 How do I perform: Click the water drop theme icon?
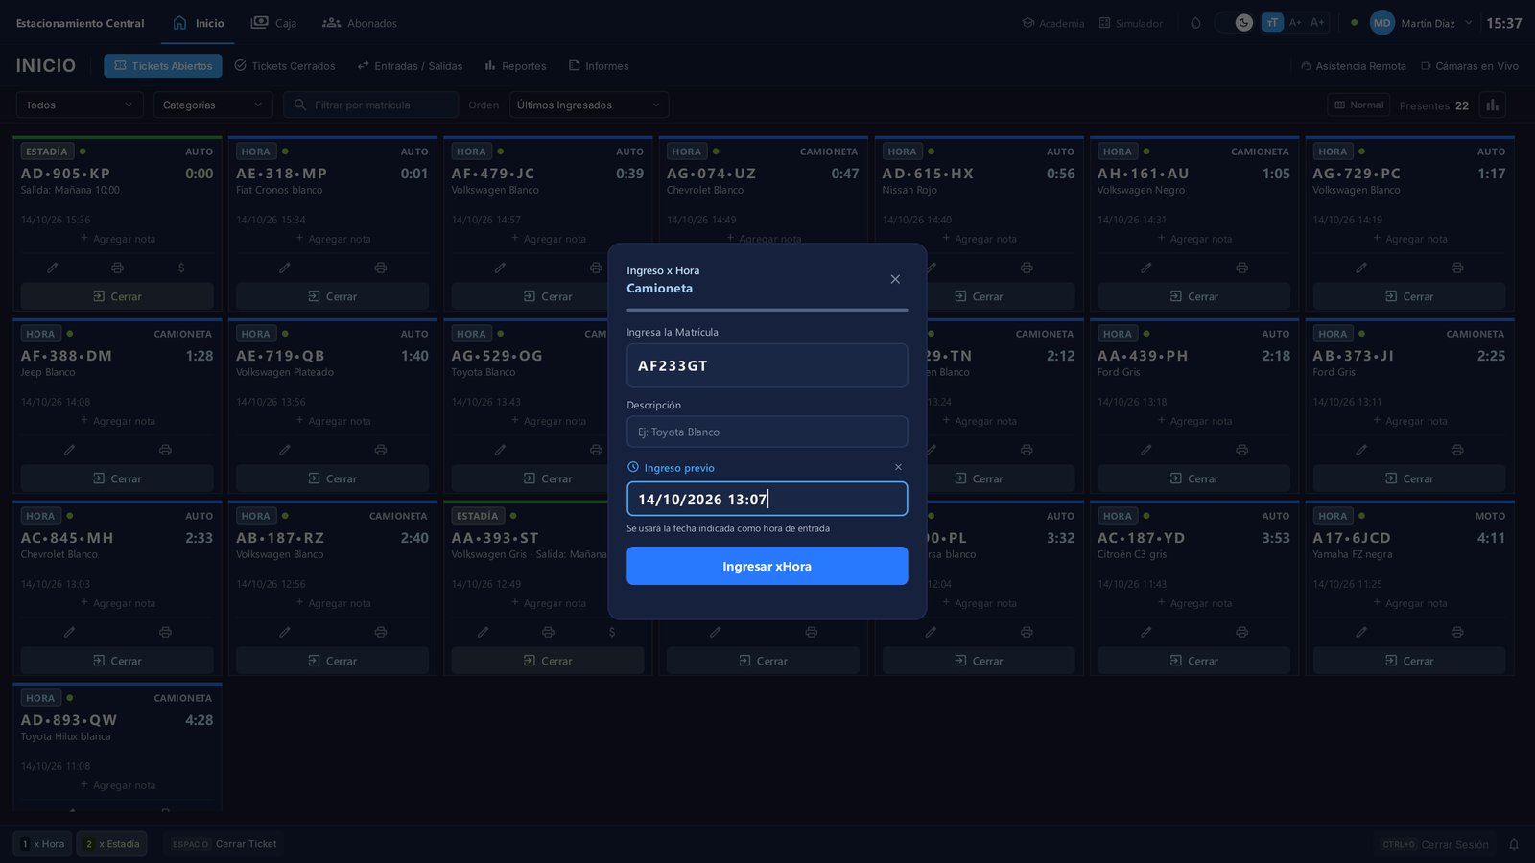click(1195, 23)
